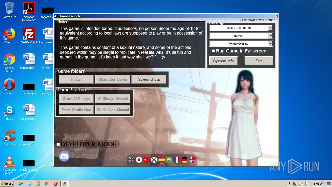Select the Norwegian flag language
The width and height of the screenshot is (332, 187).
192,160
